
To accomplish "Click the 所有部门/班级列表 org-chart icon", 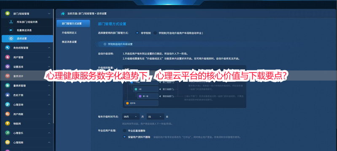I will [11, 22].
